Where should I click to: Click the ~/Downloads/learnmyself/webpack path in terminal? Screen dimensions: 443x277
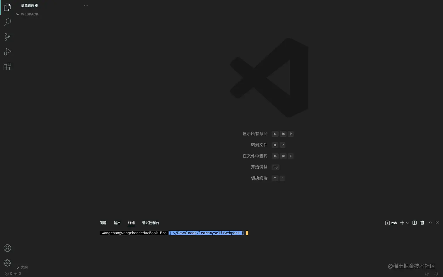206,233
